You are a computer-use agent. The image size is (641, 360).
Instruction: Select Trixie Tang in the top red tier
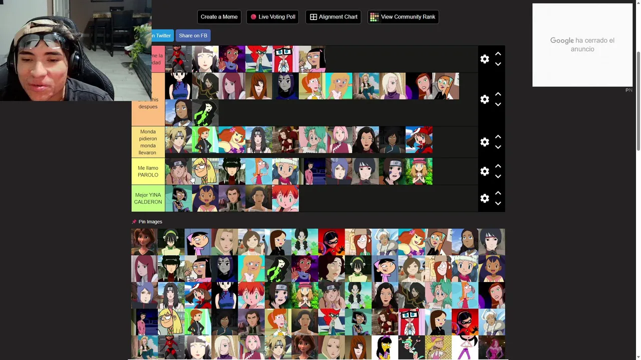312,59
